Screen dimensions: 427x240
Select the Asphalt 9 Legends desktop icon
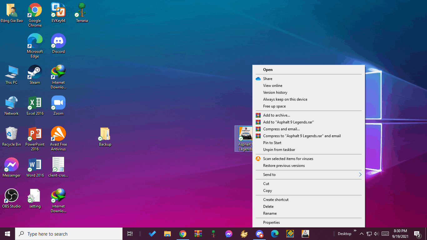[x=244, y=139]
